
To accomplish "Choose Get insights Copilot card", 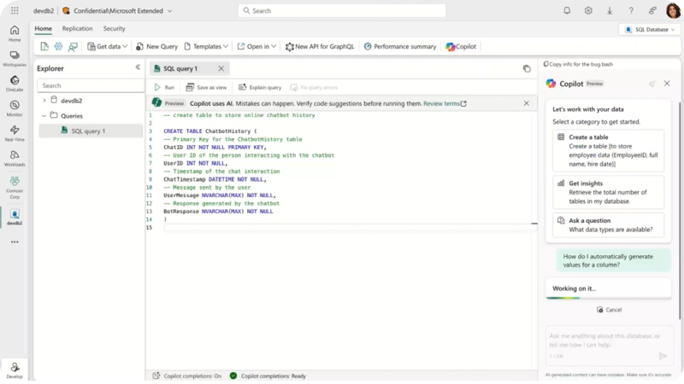I will pos(608,192).
